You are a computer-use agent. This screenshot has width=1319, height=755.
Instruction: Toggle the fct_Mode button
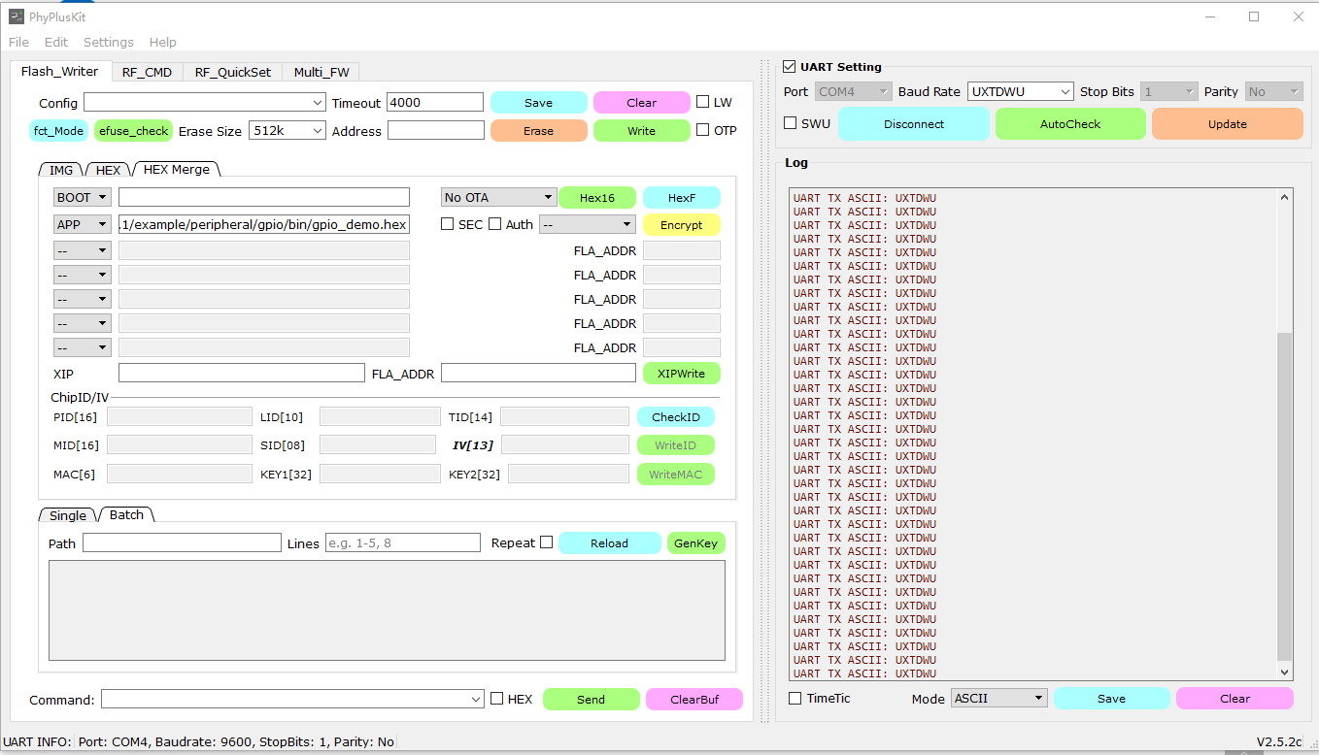coord(59,131)
